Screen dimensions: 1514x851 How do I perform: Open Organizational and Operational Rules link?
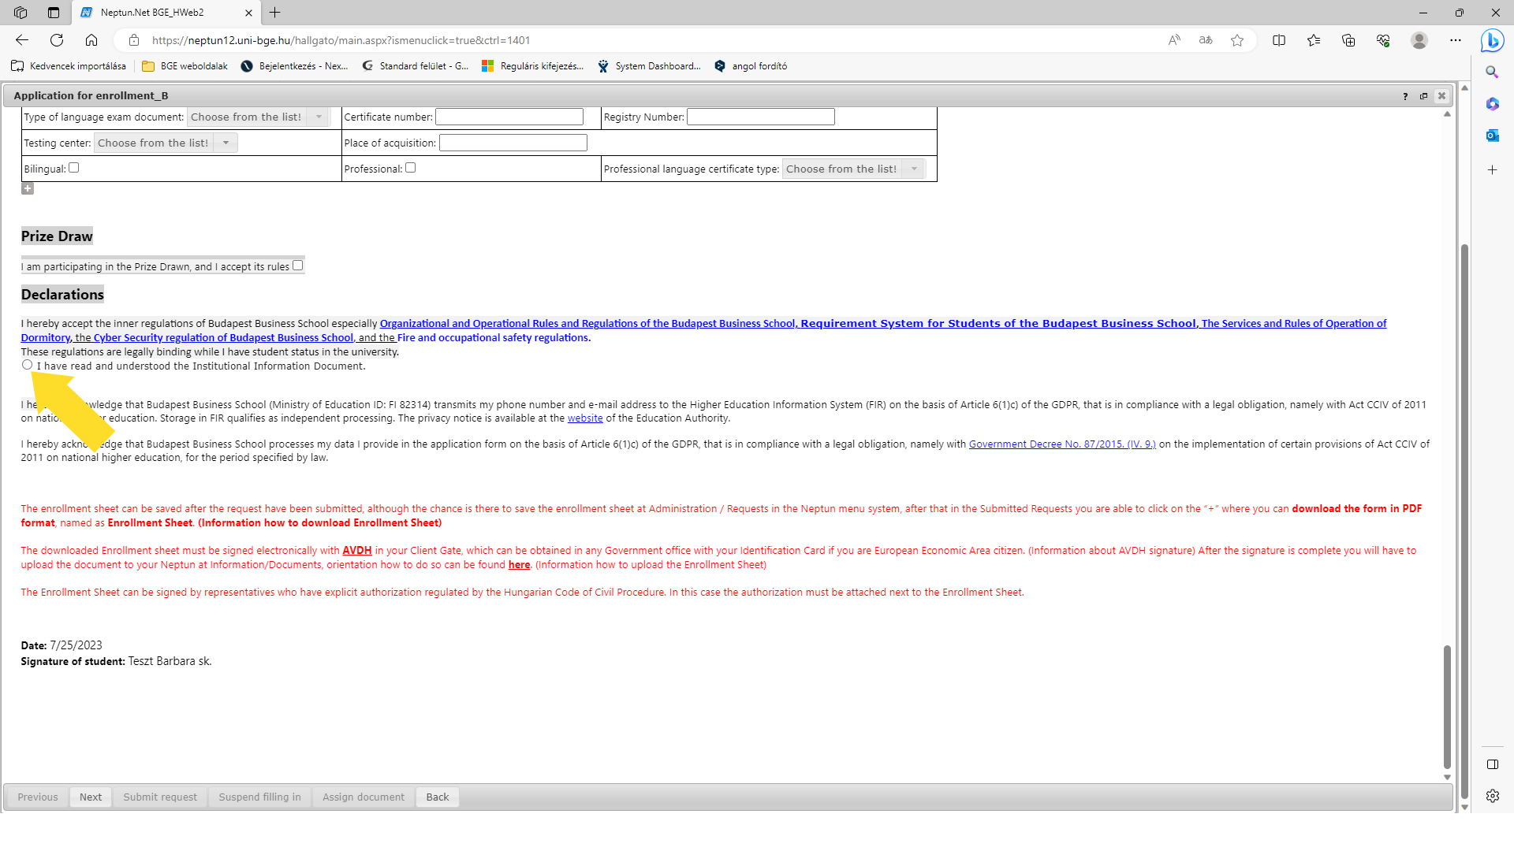588,323
